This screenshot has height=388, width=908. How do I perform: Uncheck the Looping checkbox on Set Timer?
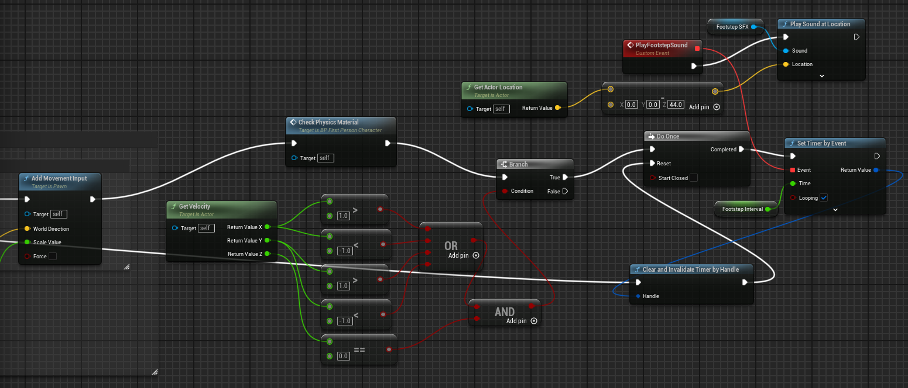coord(824,198)
